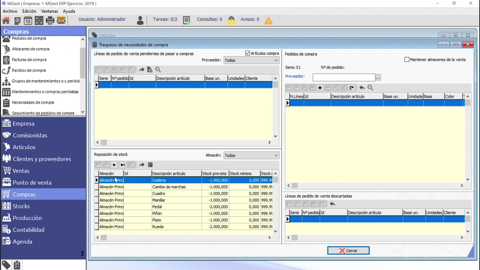480x270 pixels.
Task: Open Necesidades de compra in sidebar
Action: (33, 102)
